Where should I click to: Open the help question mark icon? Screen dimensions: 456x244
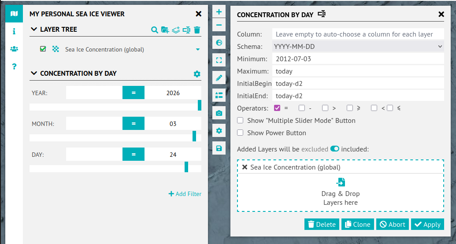tap(14, 67)
